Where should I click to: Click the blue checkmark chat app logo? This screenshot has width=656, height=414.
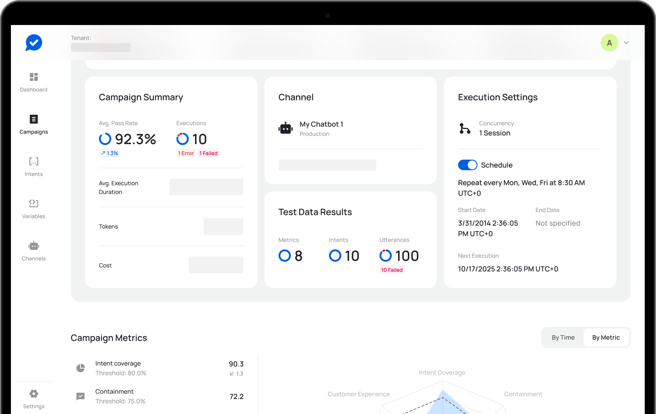(x=34, y=43)
